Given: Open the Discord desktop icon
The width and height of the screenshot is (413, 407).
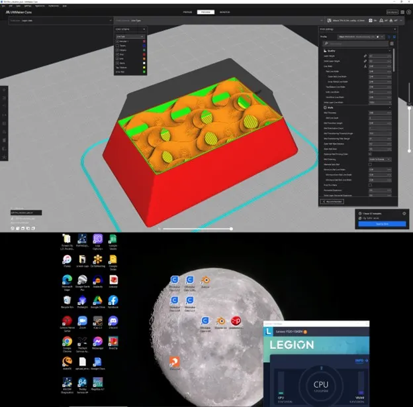Looking at the screenshot, I should [113, 322].
